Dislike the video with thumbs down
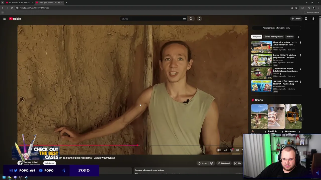This screenshot has height=180, width=321. pos(212,163)
